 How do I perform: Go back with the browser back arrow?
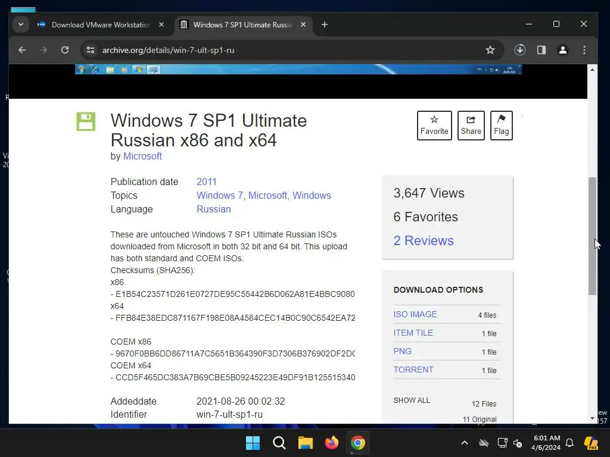pyautogui.click(x=22, y=50)
